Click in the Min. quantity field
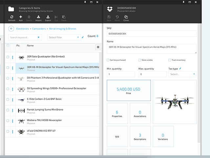The image size is (210, 158). pos(121,74)
